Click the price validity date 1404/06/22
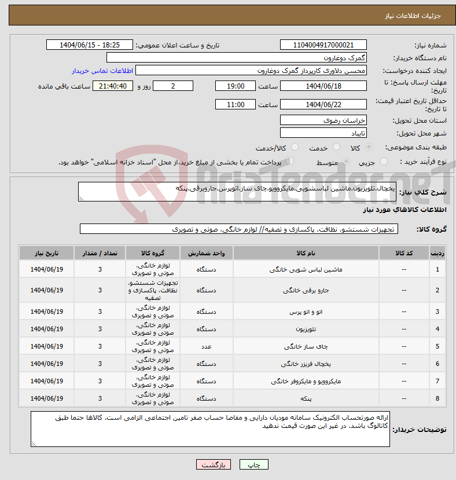The height and width of the screenshot is (480, 456). [323, 104]
